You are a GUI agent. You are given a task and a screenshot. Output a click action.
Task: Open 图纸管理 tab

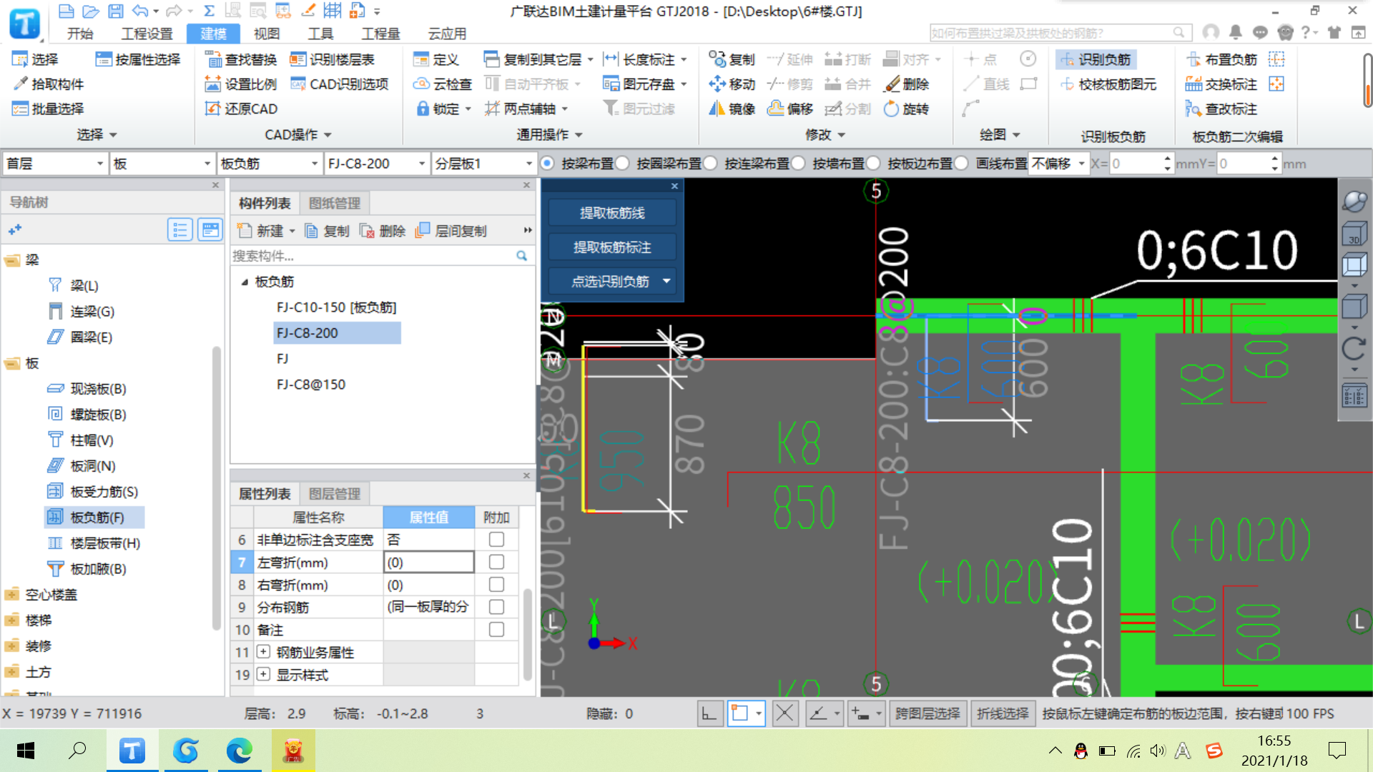click(x=334, y=203)
